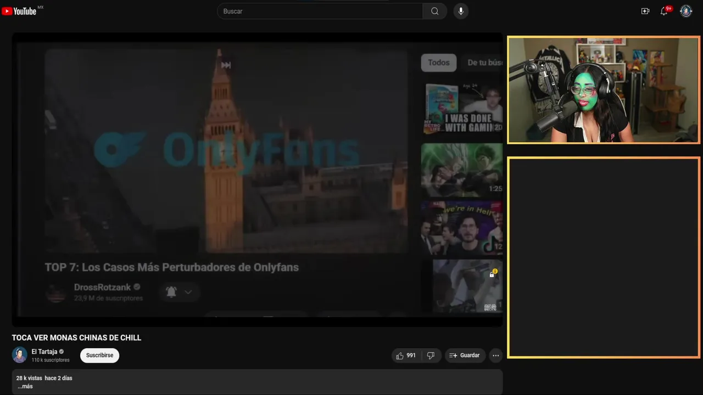Open the account avatar menu
This screenshot has width=703, height=395.
(686, 11)
